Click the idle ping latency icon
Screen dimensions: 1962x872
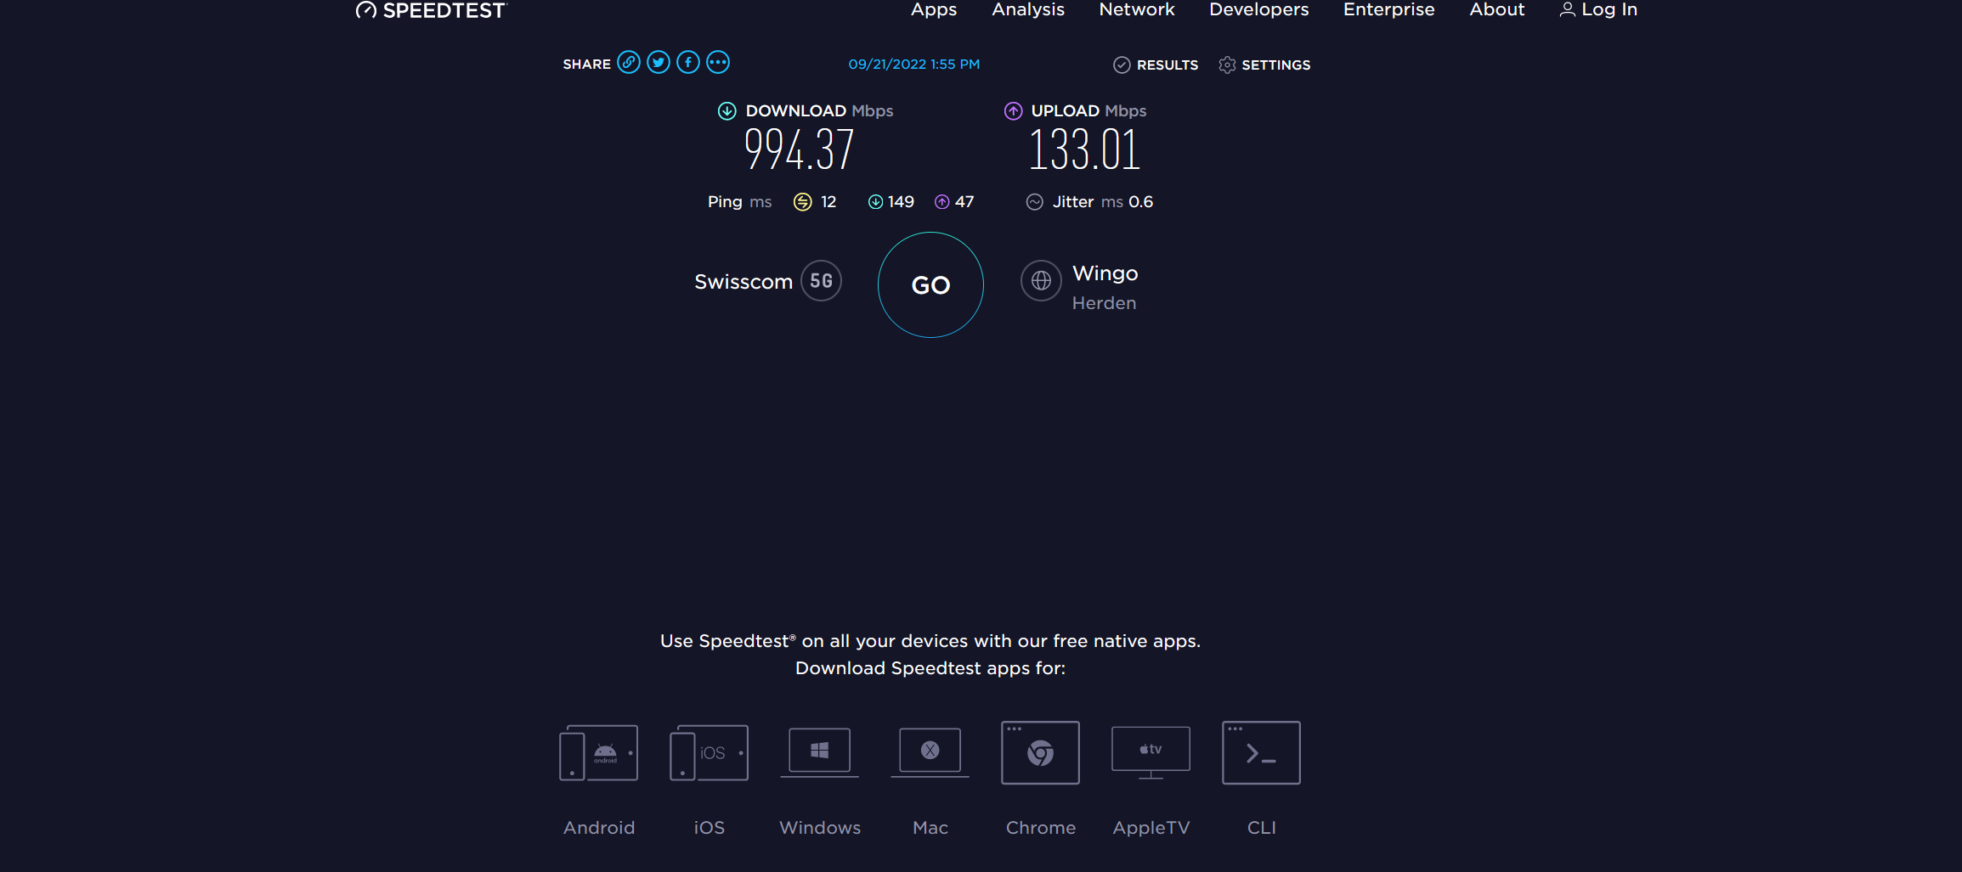pos(802,202)
